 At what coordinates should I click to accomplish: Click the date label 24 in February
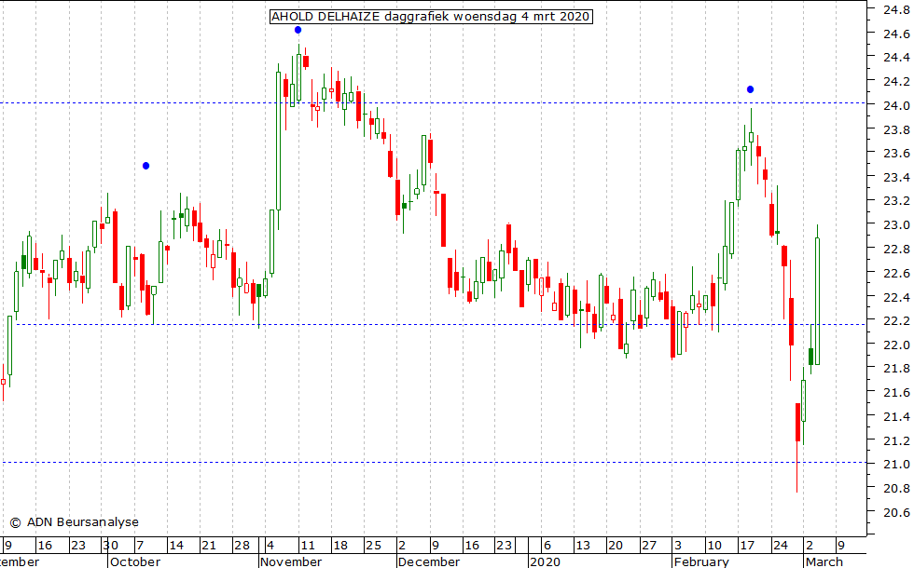tap(780, 546)
